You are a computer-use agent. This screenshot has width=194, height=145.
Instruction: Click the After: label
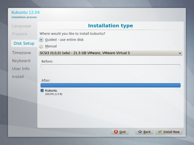pos(46,80)
